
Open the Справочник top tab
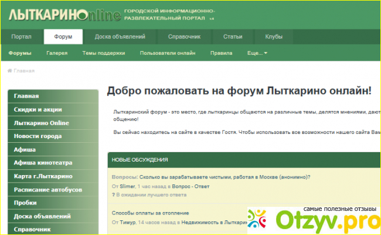[185, 37]
